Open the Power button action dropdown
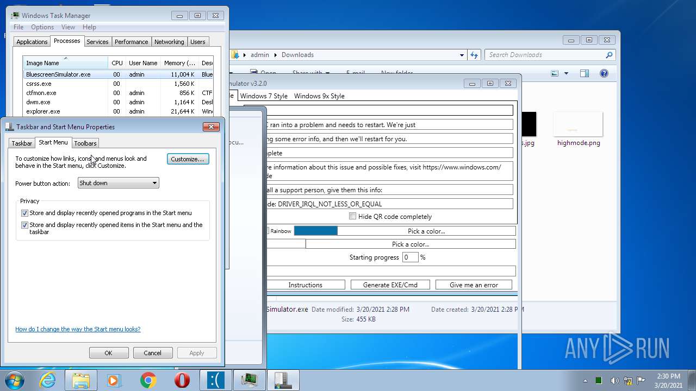Viewport: 696px width, 391px height. point(118,183)
